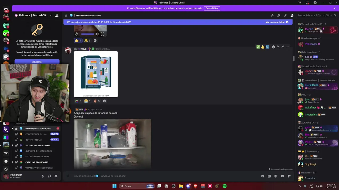Add thumbs up quick reaction in hover bar
The width and height of the screenshot is (339, 190).
tap(263, 47)
